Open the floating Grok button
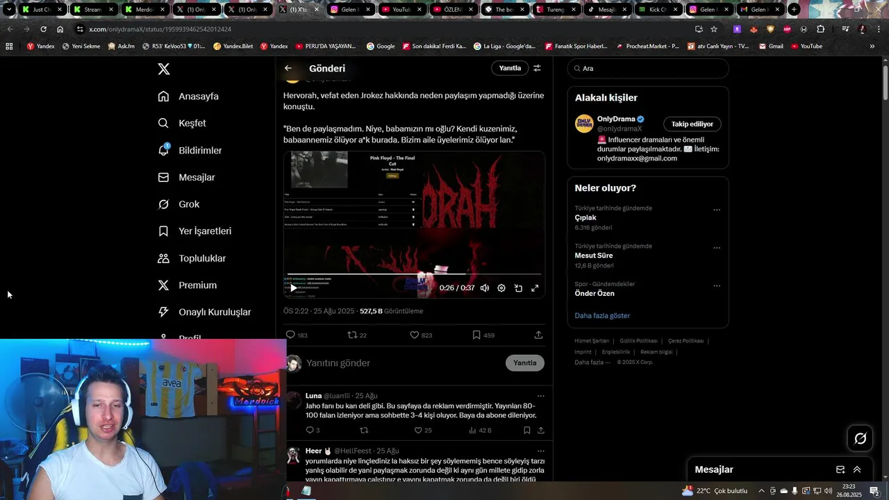 point(861,438)
